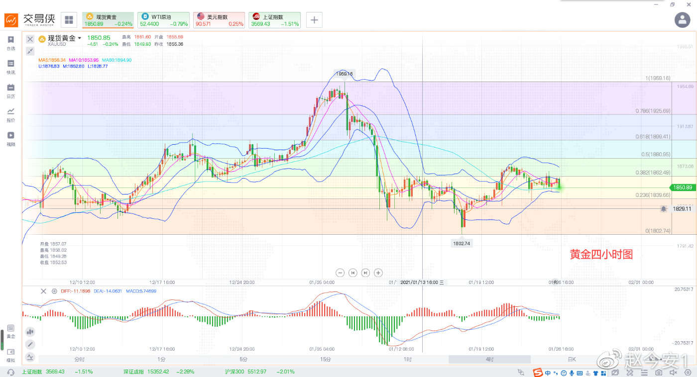Add a new instrument tab with plus
Image resolution: width=697 pixels, height=377 pixels.
coord(314,20)
